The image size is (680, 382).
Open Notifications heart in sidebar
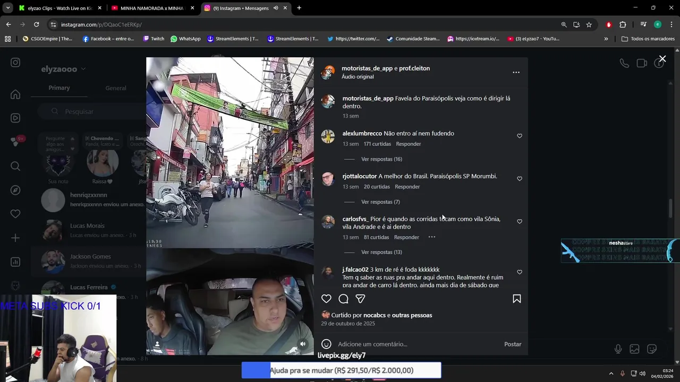15,214
